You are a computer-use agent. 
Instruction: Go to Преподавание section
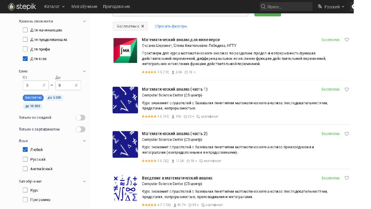coord(116,7)
